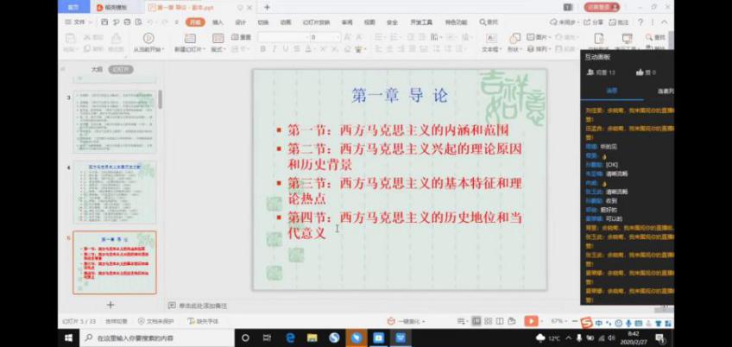Toggle Bold text formatting
732x347 pixels.
[262, 49]
